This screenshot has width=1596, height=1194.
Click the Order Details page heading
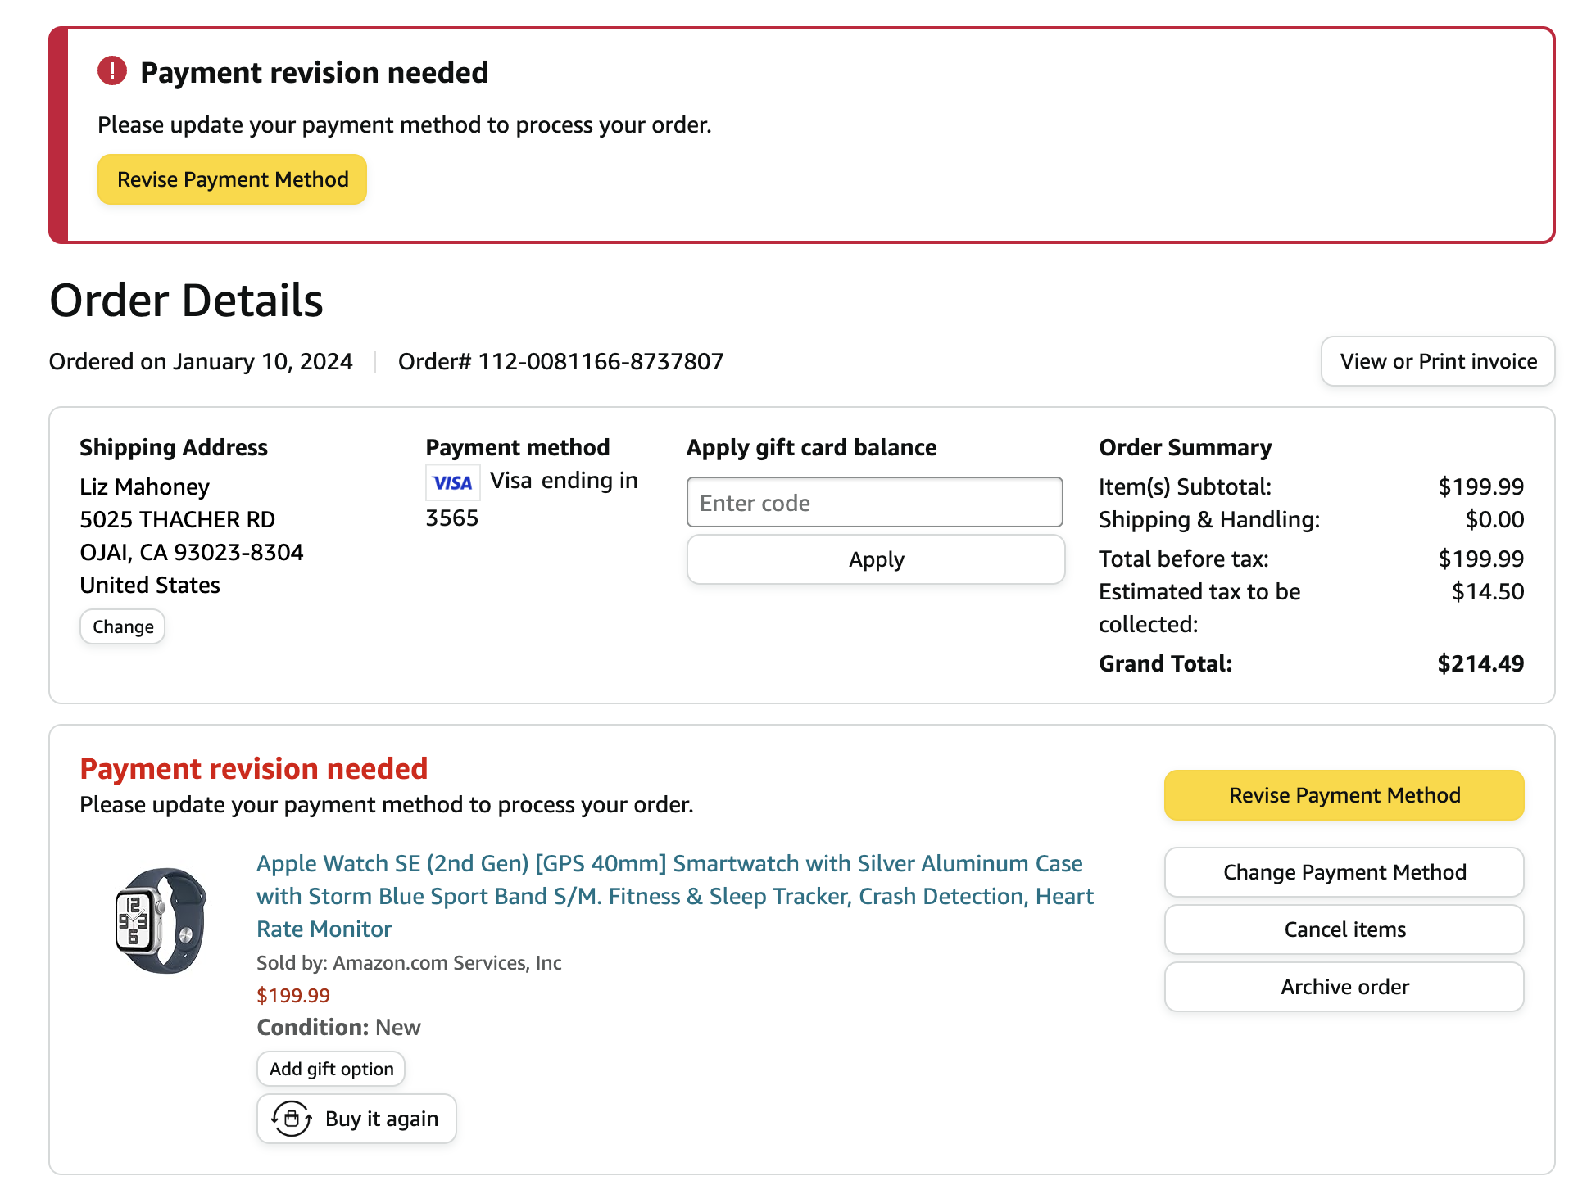[x=186, y=301]
